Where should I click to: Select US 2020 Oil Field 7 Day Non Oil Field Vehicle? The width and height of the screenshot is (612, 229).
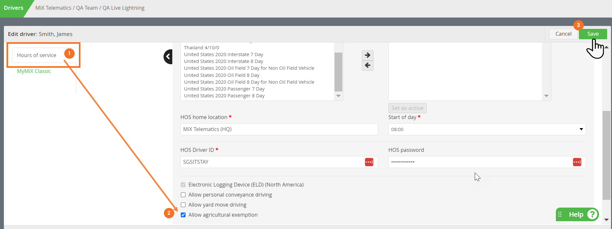tap(249, 68)
